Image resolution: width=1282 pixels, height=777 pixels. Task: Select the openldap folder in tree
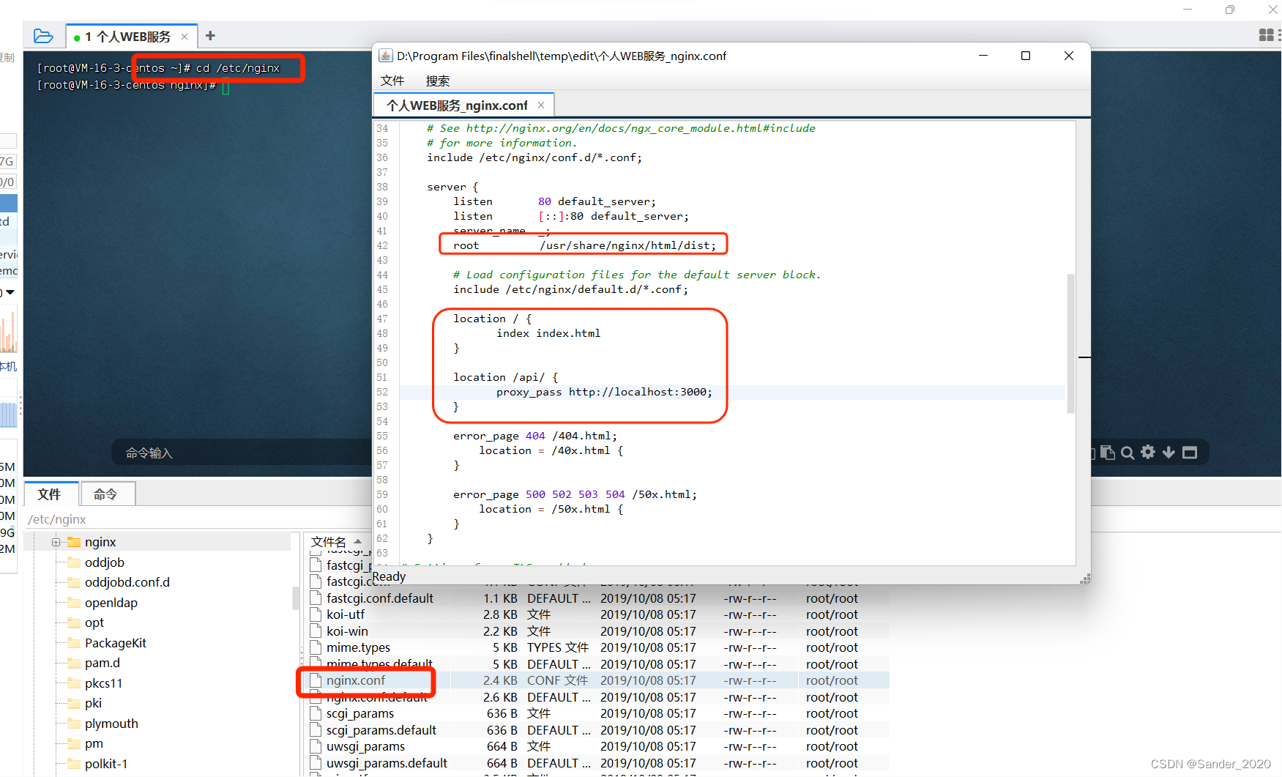[111, 603]
